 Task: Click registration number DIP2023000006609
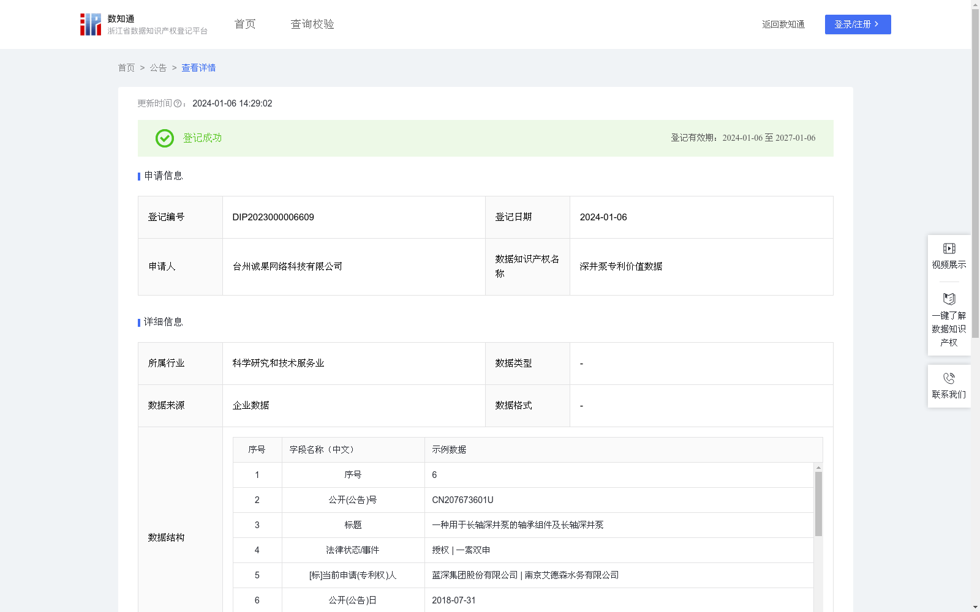273,217
